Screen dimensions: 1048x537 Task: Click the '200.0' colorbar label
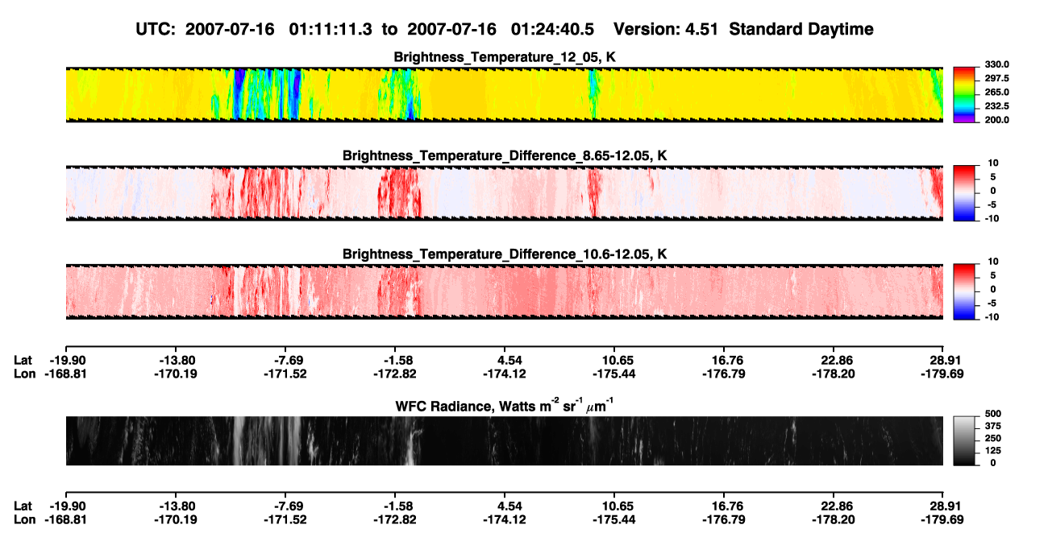[x=996, y=120]
